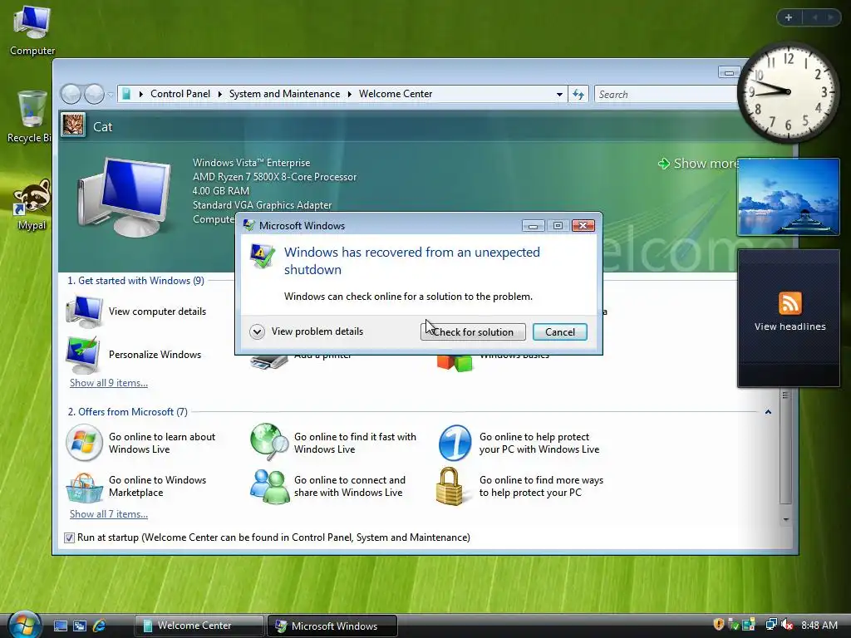The height and width of the screenshot is (638, 851).
Task: Click the Back navigation arrow in Welcome Center
Action: click(71, 94)
